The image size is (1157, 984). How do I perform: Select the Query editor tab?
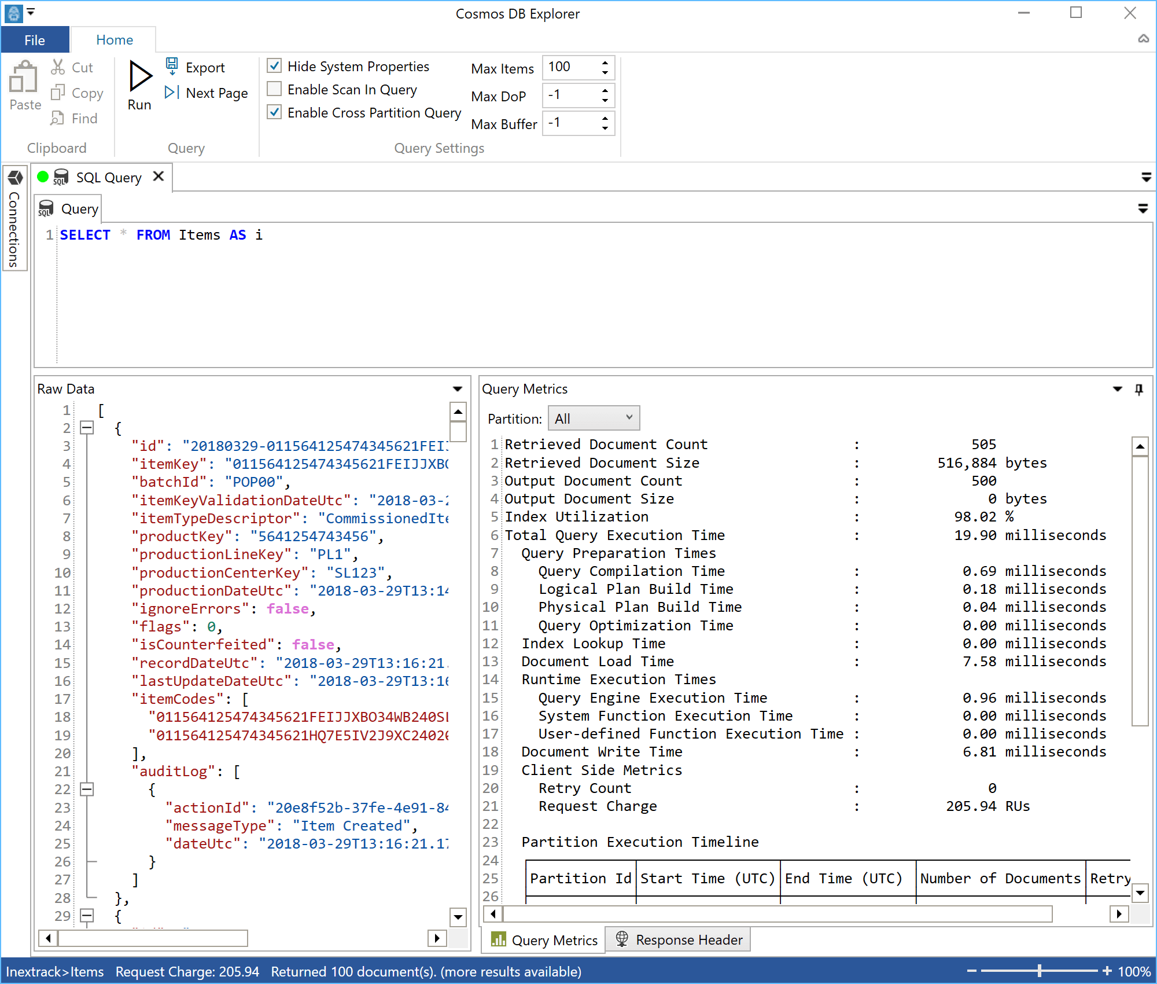[68, 209]
